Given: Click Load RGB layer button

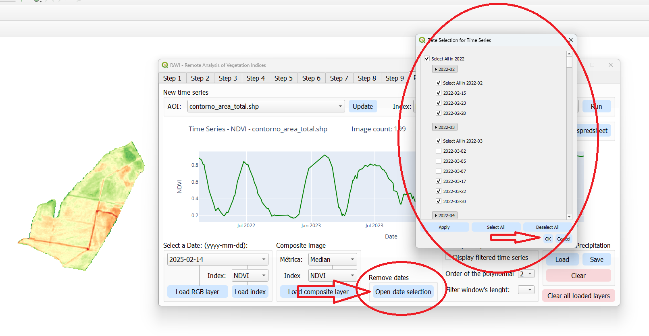Looking at the screenshot, I should (198, 292).
